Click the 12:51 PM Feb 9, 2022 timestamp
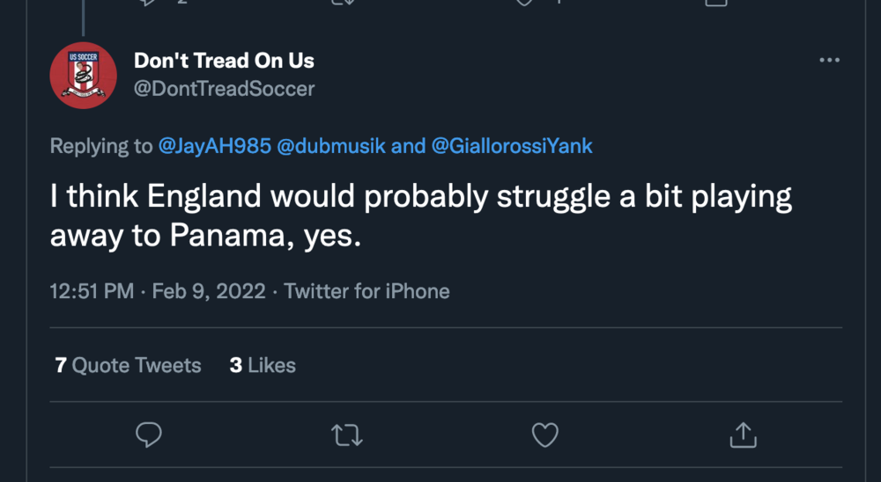Screen dimensions: 881x482 [x=158, y=291]
